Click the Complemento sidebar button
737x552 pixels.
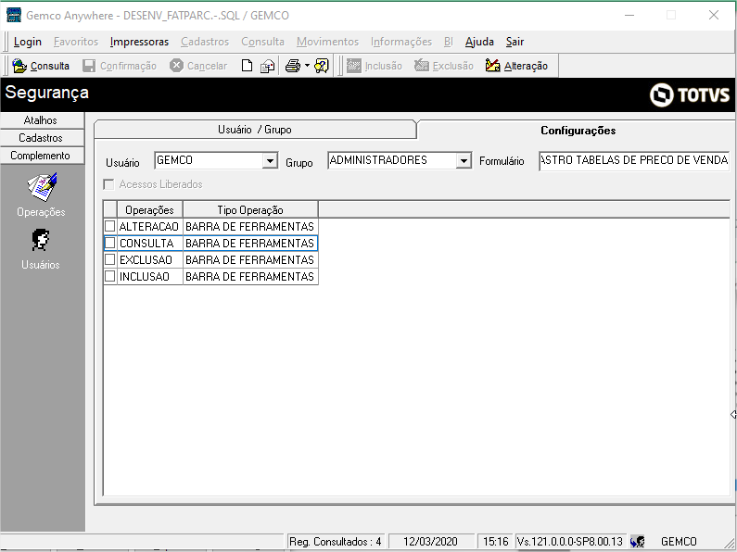[x=41, y=156]
